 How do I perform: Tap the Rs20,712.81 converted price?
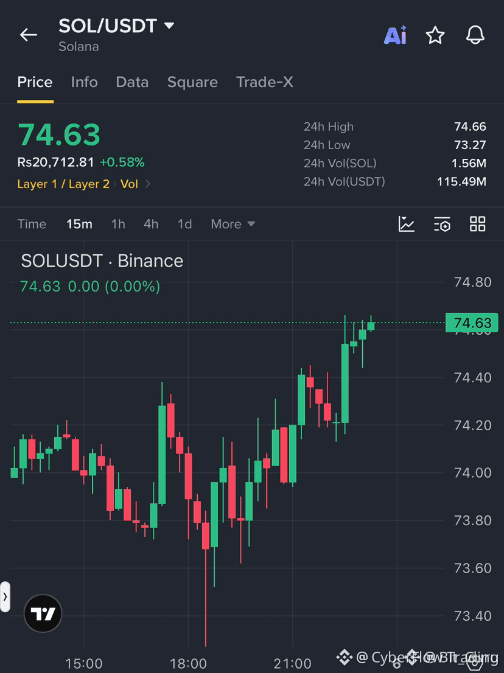tap(55, 162)
